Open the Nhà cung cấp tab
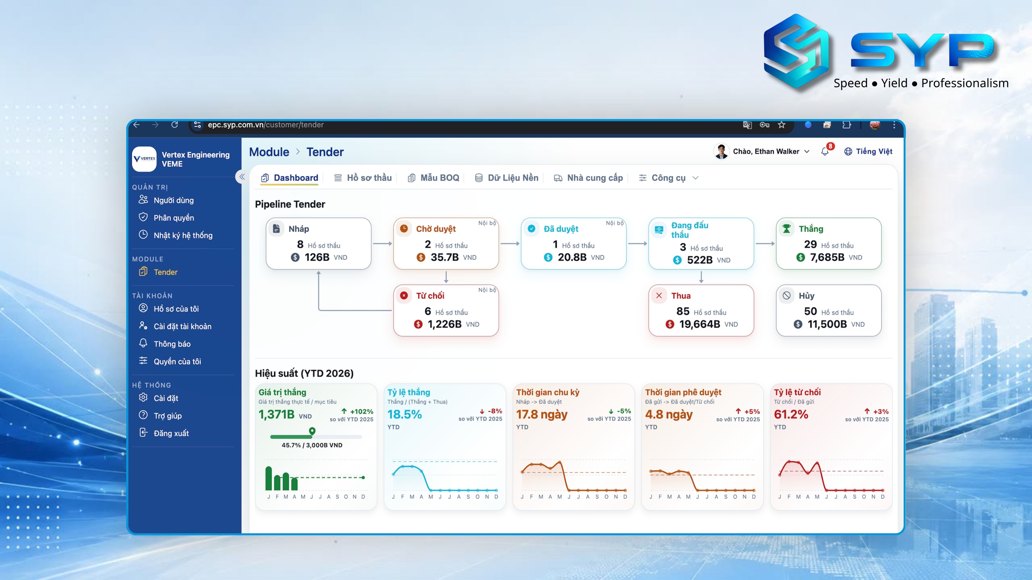1032x580 pixels. point(589,178)
